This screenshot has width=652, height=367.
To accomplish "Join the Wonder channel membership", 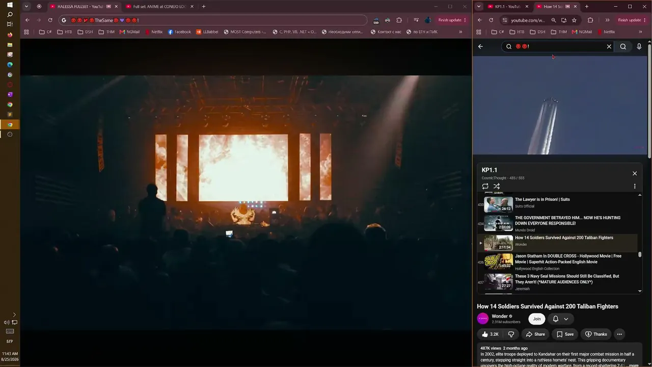I will pyautogui.click(x=537, y=319).
